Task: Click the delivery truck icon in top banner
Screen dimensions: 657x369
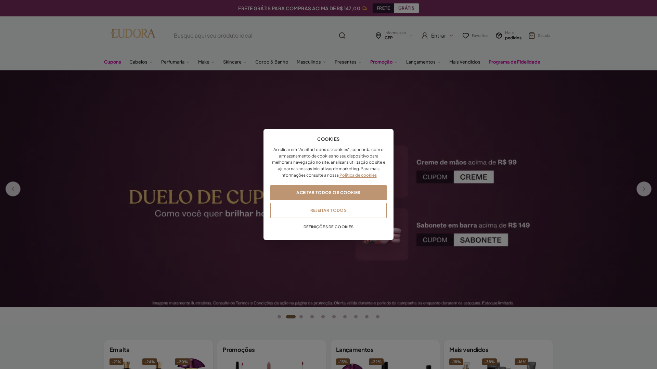Action: [x=365, y=8]
